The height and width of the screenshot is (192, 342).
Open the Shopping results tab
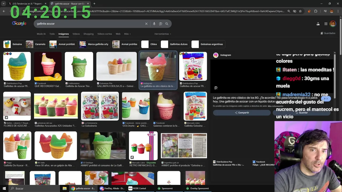click(88, 34)
